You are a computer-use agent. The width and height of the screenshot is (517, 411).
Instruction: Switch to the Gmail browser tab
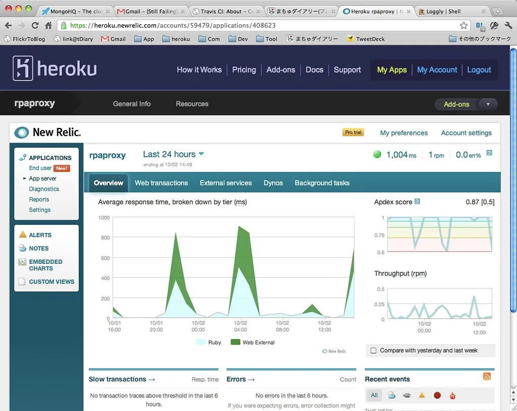[x=151, y=12]
